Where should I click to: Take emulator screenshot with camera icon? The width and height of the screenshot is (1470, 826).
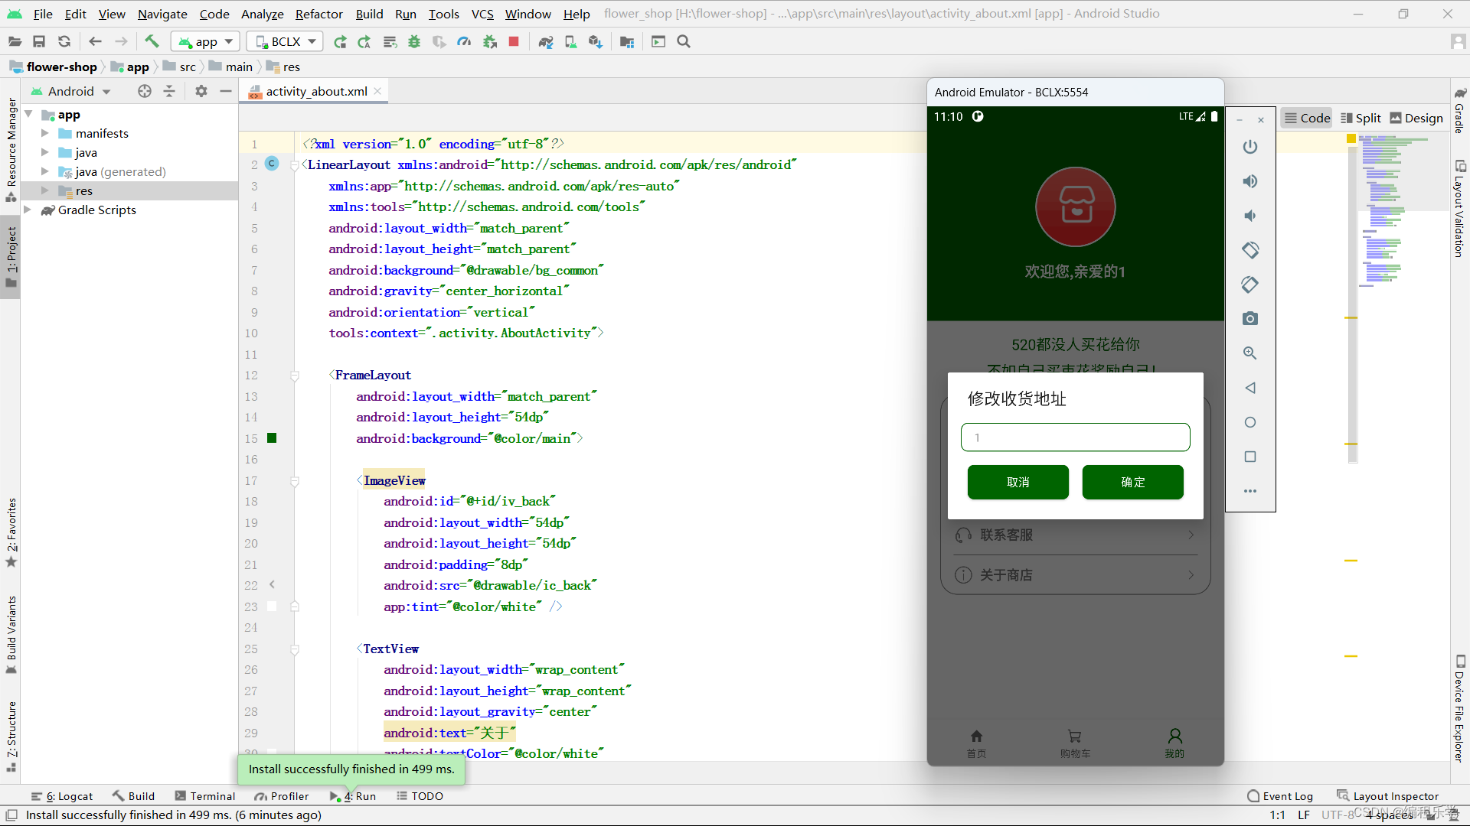(x=1250, y=318)
